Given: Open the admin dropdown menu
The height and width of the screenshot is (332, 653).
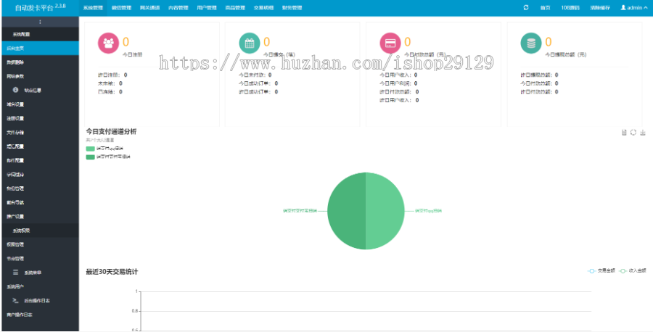Looking at the screenshot, I should [x=634, y=7].
